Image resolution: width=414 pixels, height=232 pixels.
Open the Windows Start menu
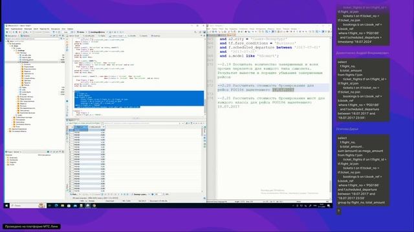pos(6,206)
